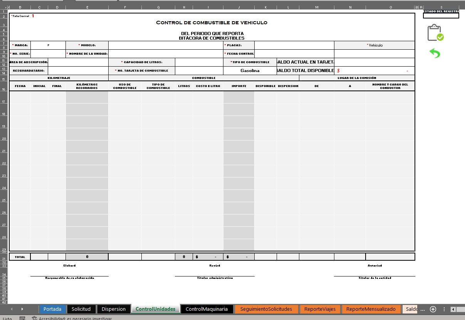Click the USO DE COMBUSTIBLE heading
The width and height of the screenshot is (465, 320).
[125, 86]
